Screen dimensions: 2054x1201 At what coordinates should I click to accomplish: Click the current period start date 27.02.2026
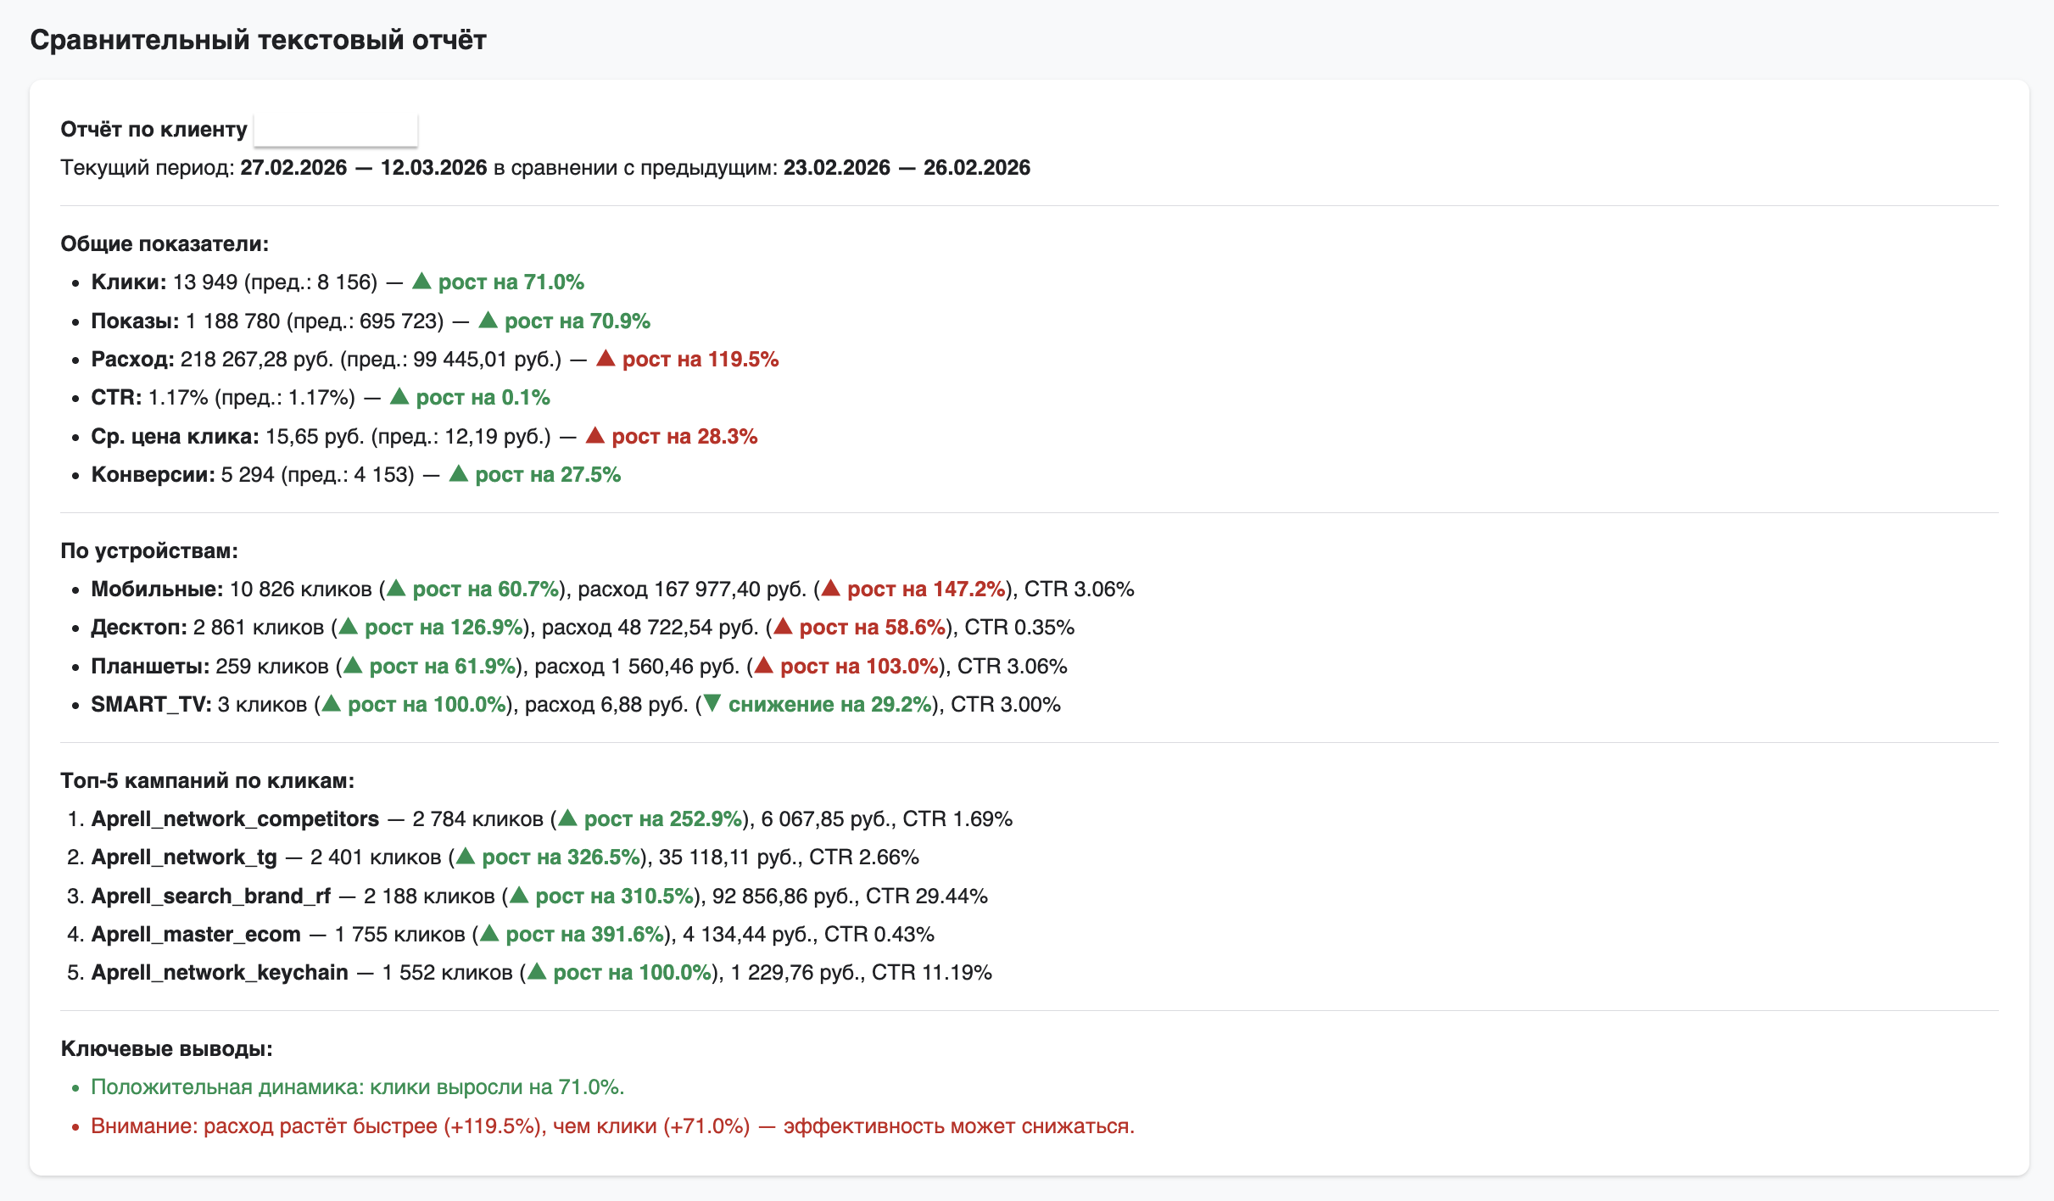coord(293,167)
